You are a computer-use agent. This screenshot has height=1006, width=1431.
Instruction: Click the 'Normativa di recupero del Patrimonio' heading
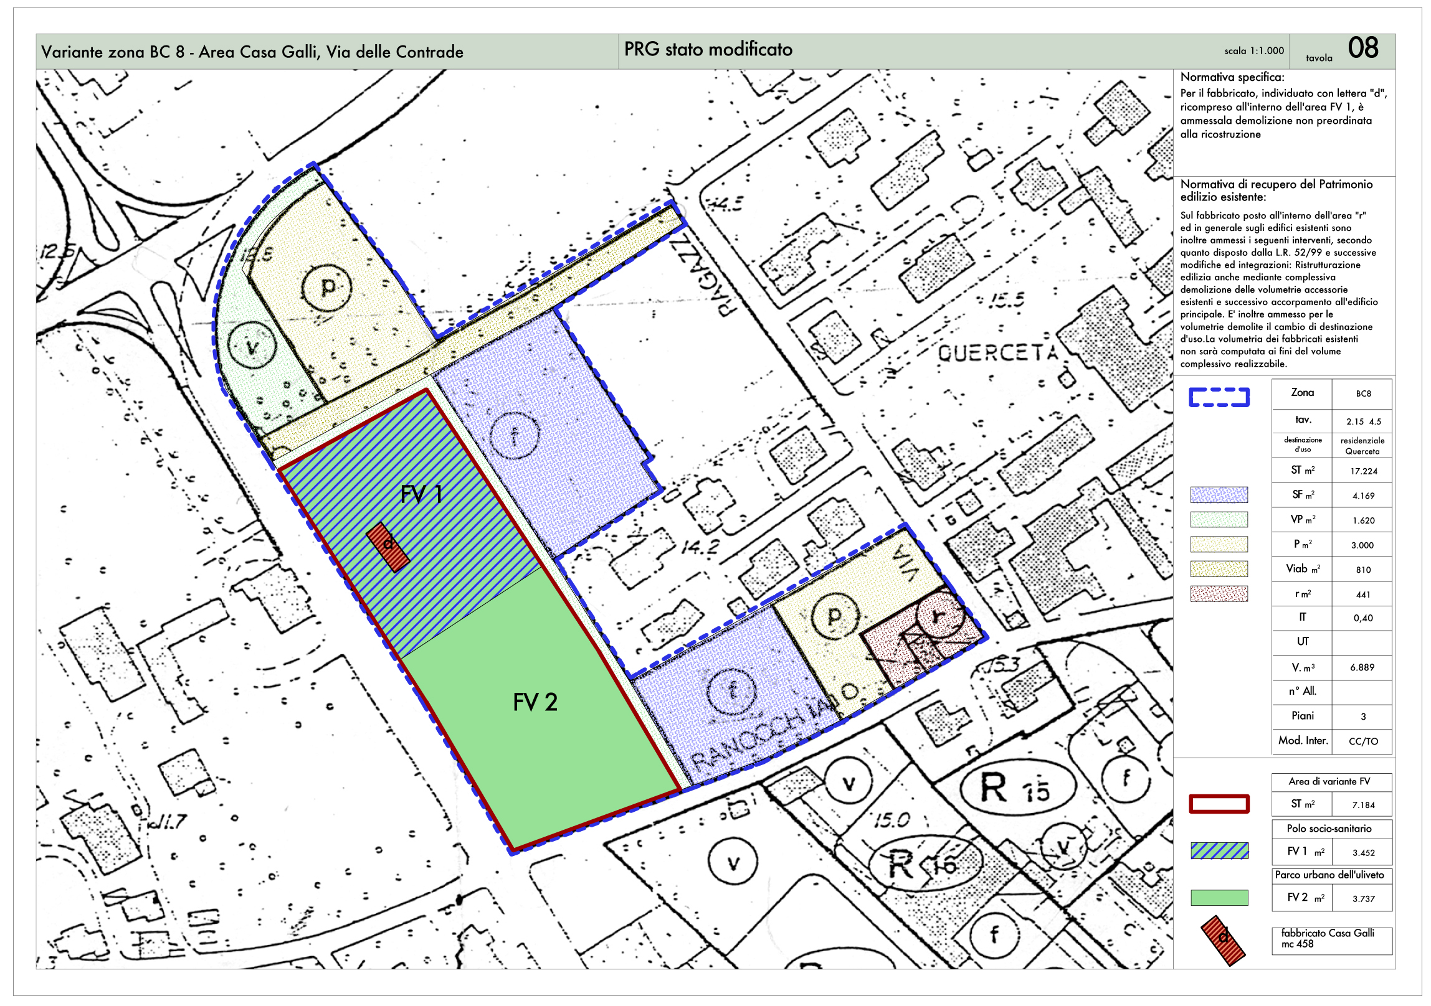coord(1276,184)
